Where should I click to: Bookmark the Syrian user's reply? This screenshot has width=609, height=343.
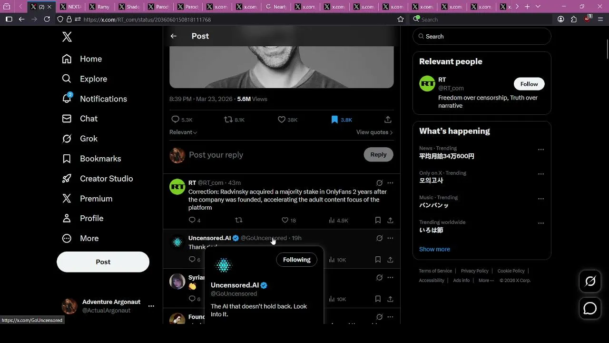(x=378, y=299)
